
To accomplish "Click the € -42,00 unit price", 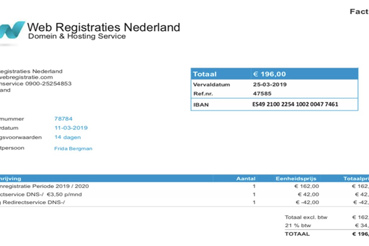I will coord(307,202).
